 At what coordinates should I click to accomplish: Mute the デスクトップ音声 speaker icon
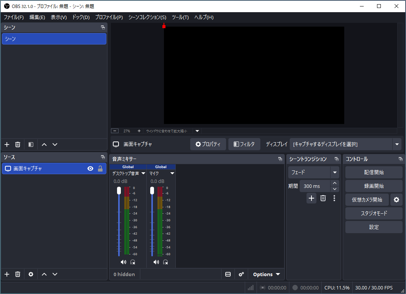click(x=123, y=262)
